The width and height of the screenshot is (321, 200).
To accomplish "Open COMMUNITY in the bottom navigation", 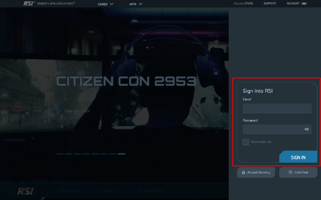I will point(110,191).
